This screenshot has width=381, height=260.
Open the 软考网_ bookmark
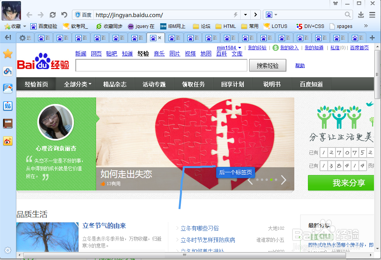(75, 26)
